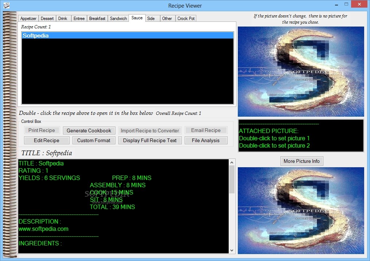Click the 'TOTAL : 39 MINS' text
The width and height of the screenshot is (370, 261).
click(112, 207)
